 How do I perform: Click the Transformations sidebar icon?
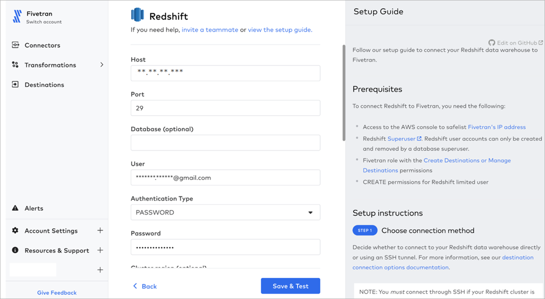point(15,65)
